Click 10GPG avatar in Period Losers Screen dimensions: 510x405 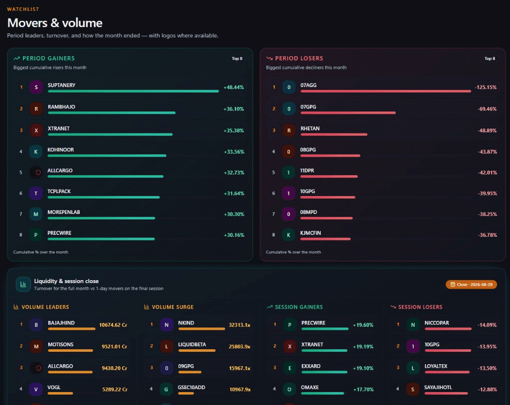pos(288,194)
